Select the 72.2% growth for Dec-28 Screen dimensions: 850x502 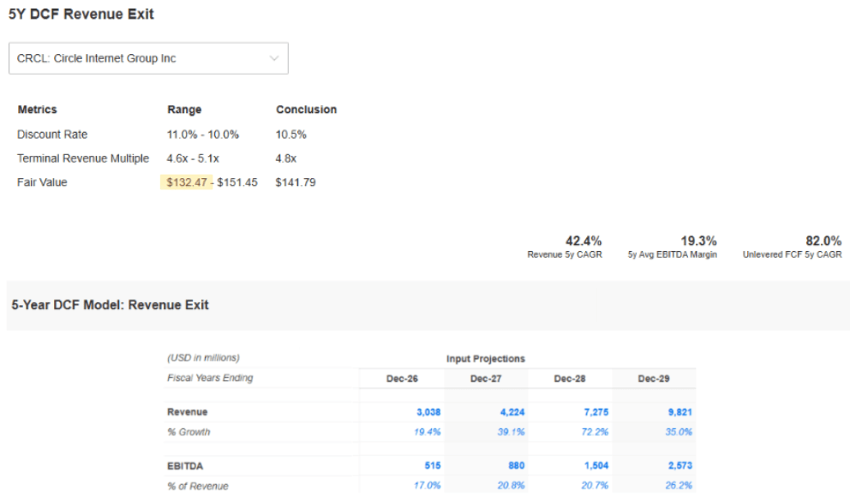coord(596,432)
